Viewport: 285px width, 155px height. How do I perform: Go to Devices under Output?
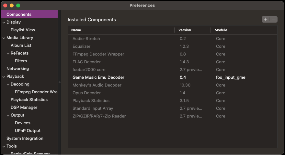(22, 123)
